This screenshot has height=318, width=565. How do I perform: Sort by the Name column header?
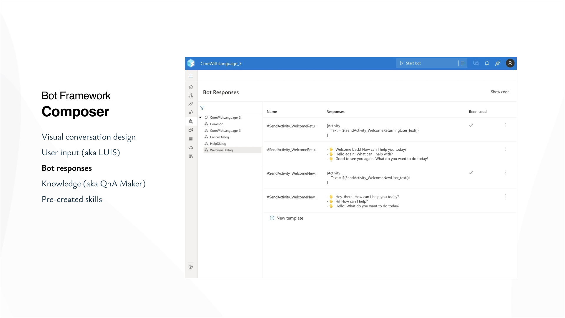[272, 112]
